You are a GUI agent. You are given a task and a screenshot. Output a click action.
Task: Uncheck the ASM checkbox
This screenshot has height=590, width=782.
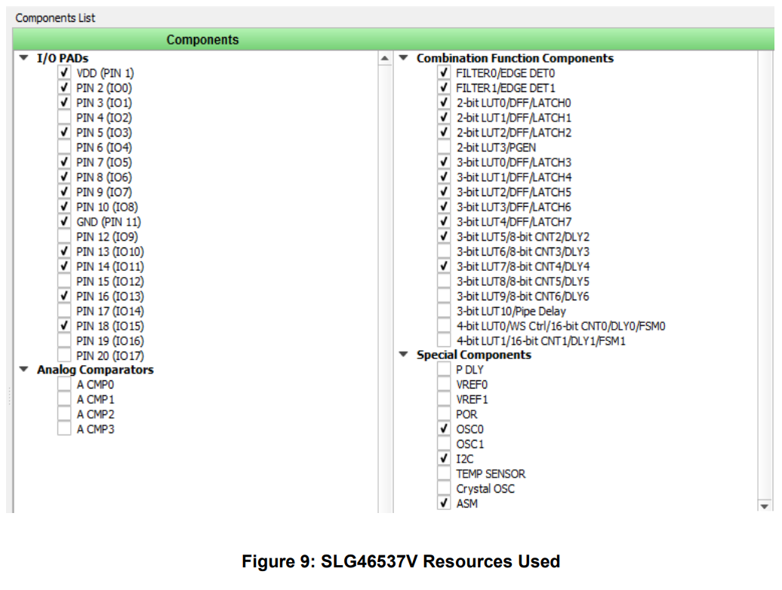444,503
